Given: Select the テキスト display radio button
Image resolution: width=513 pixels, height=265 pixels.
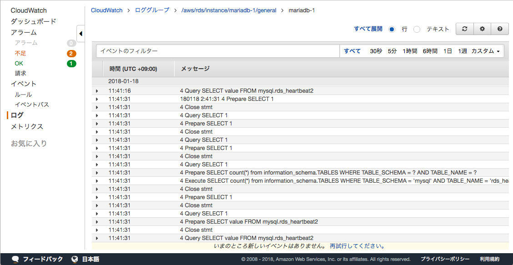Looking at the screenshot, I should [417, 29].
